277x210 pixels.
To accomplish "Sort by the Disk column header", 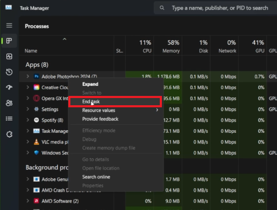I will [196, 46].
